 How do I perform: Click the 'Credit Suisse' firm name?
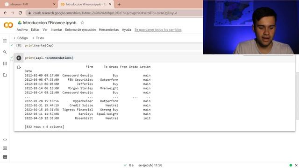[x=81, y=105]
